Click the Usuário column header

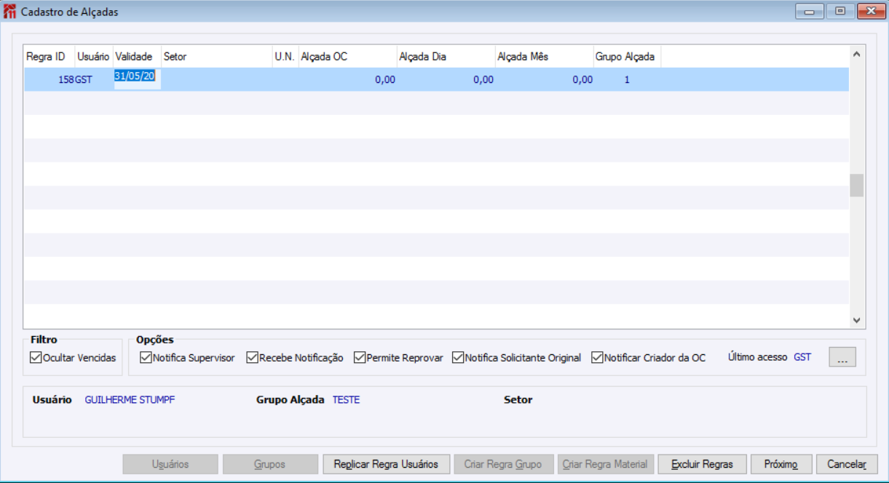pos(94,57)
